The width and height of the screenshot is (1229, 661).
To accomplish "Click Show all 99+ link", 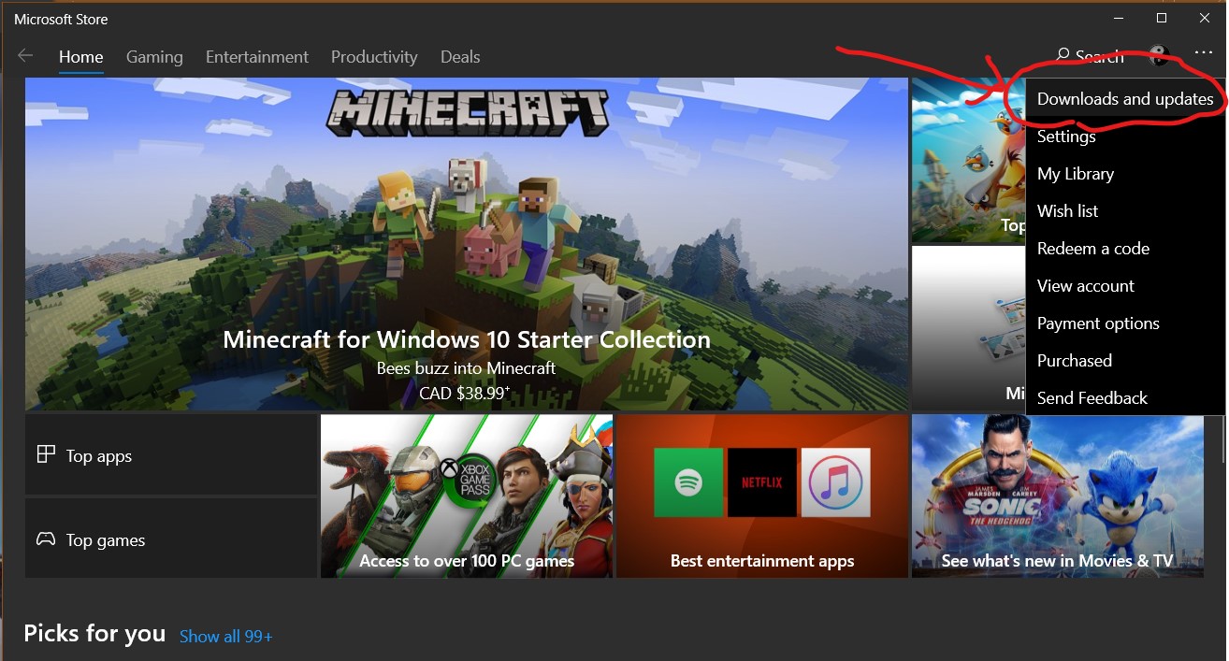I will [226, 637].
